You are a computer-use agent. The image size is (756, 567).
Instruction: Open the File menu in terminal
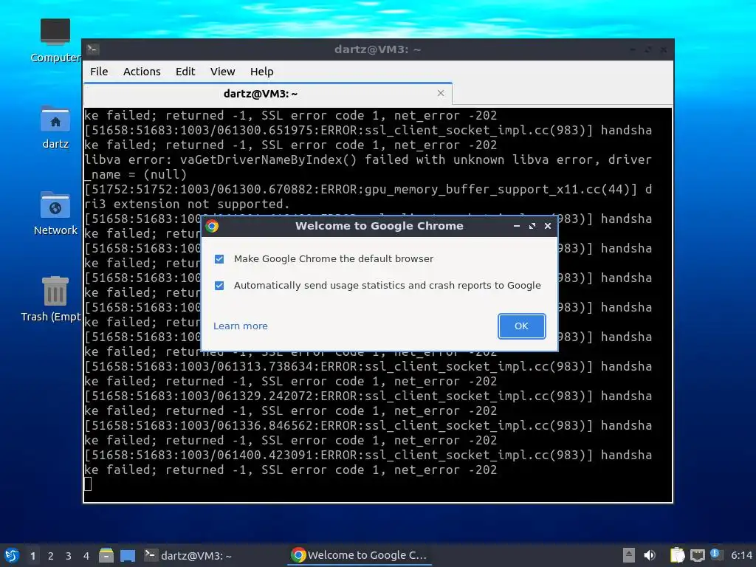99,72
